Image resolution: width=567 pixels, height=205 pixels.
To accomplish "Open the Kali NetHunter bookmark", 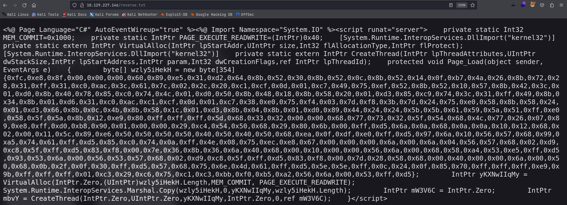I will (140, 14).
